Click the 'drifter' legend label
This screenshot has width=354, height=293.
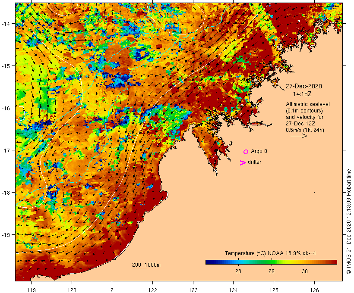point(254,162)
